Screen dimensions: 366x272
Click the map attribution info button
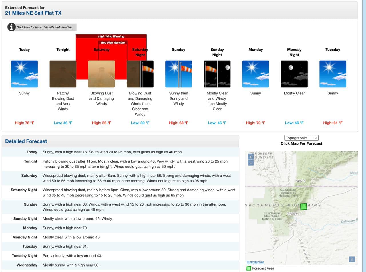pos(352,259)
